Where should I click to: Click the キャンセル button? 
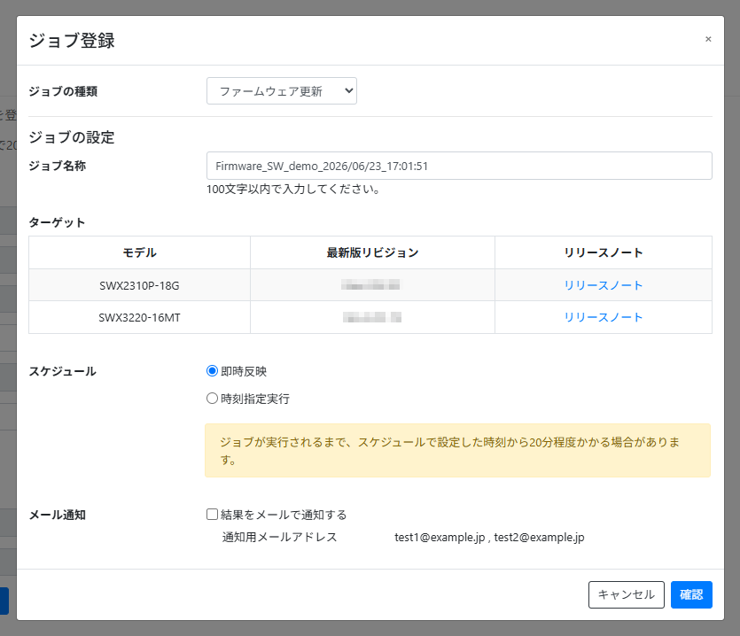tap(627, 594)
